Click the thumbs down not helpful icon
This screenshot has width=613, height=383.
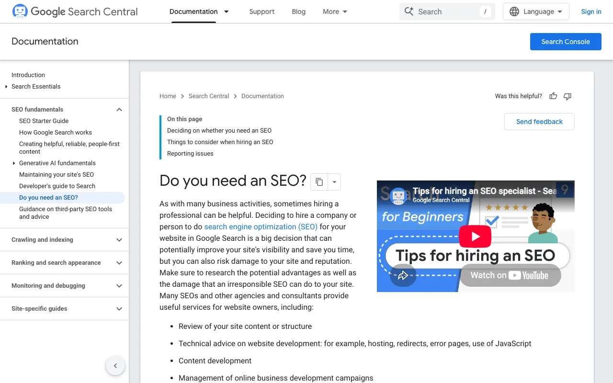[x=568, y=96]
